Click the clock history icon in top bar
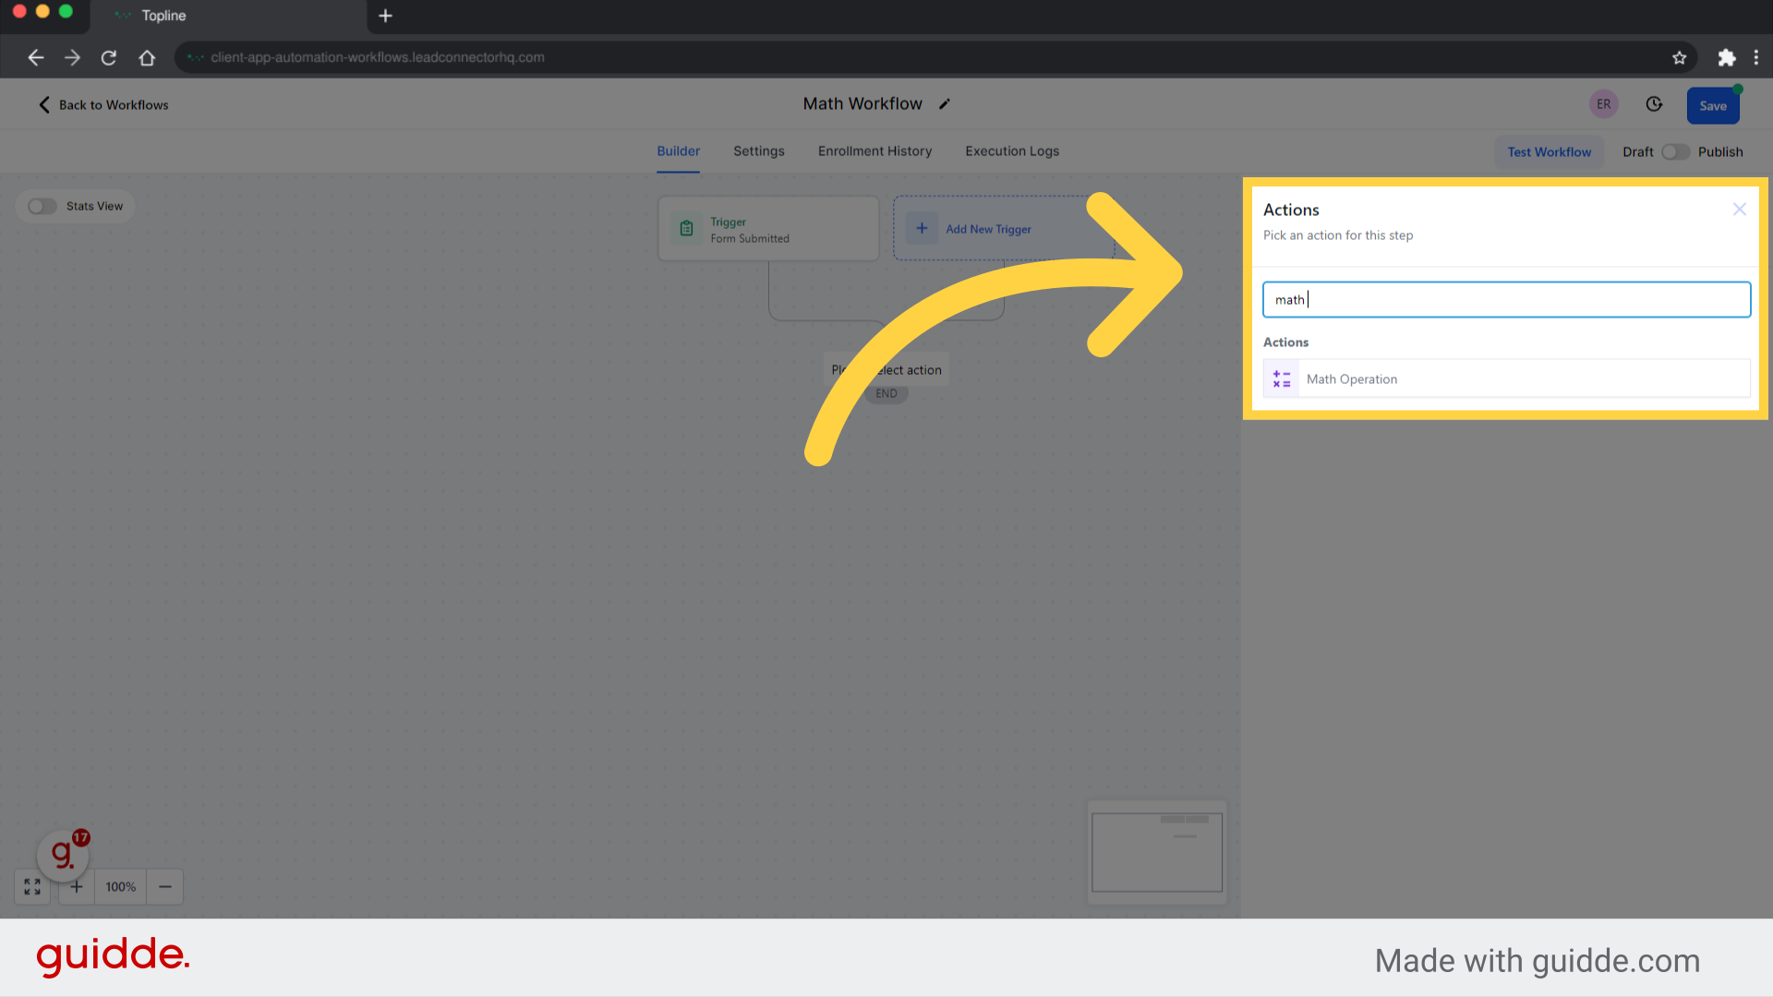This screenshot has width=1773, height=997. 1654,103
